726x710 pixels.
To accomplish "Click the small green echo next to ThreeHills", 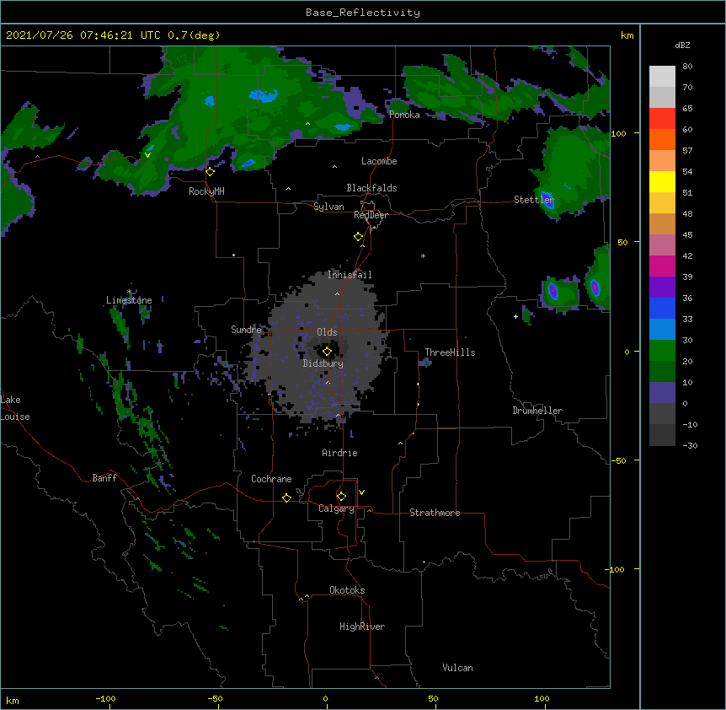I will [x=425, y=363].
